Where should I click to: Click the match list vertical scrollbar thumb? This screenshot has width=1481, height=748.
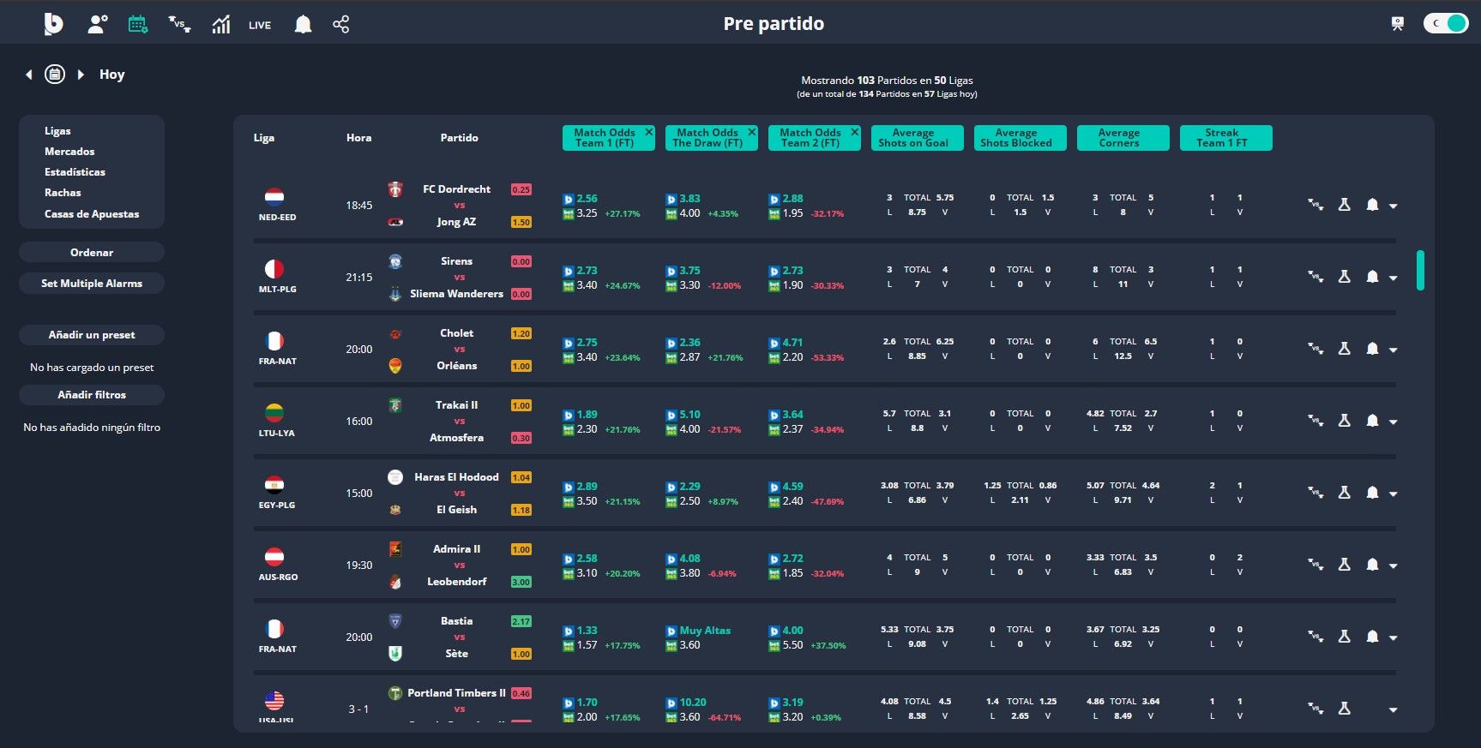pos(1420,270)
